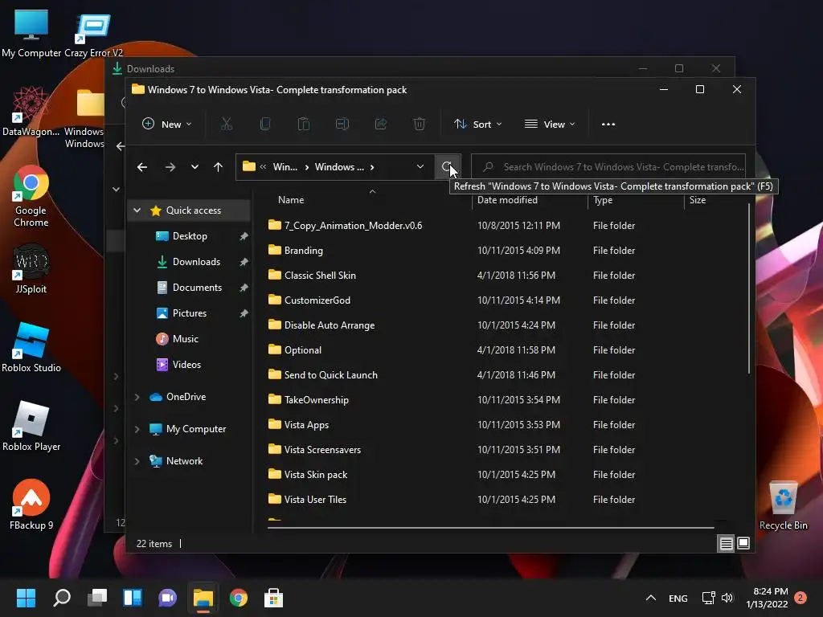823x617 pixels.
Task: Click the Paste clipboard icon
Action: click(303, 125)
